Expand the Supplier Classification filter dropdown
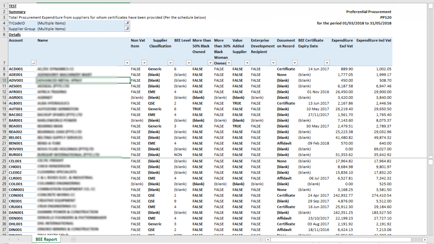 [x=170, y=63]
